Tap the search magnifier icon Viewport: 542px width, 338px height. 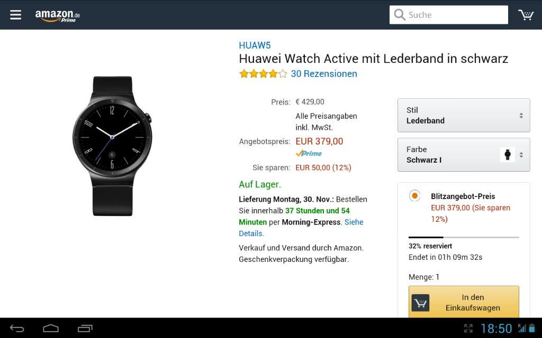(400, 15)
